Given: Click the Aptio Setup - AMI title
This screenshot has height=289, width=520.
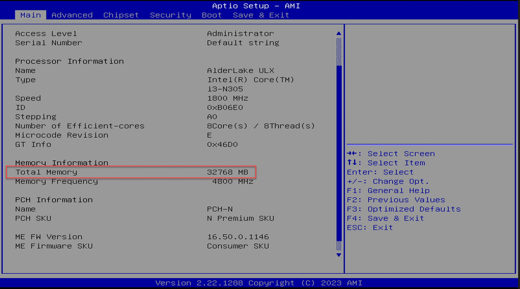Looking at the screenshot, I should click(x=256, y=6).
